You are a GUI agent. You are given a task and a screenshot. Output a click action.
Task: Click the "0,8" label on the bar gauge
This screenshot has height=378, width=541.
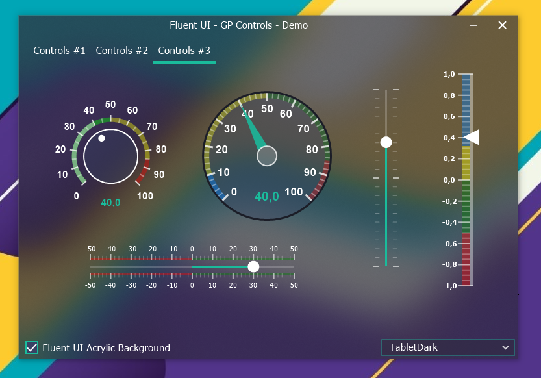[x=449, y=95]
